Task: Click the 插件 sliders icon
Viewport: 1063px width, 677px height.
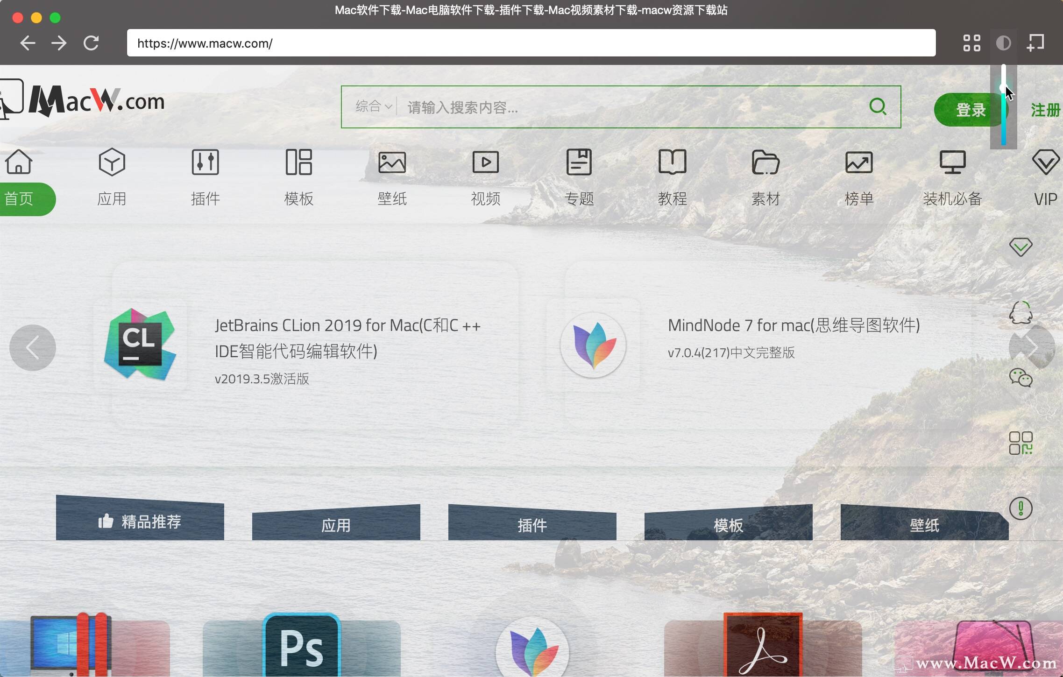Action: [206, 162]
